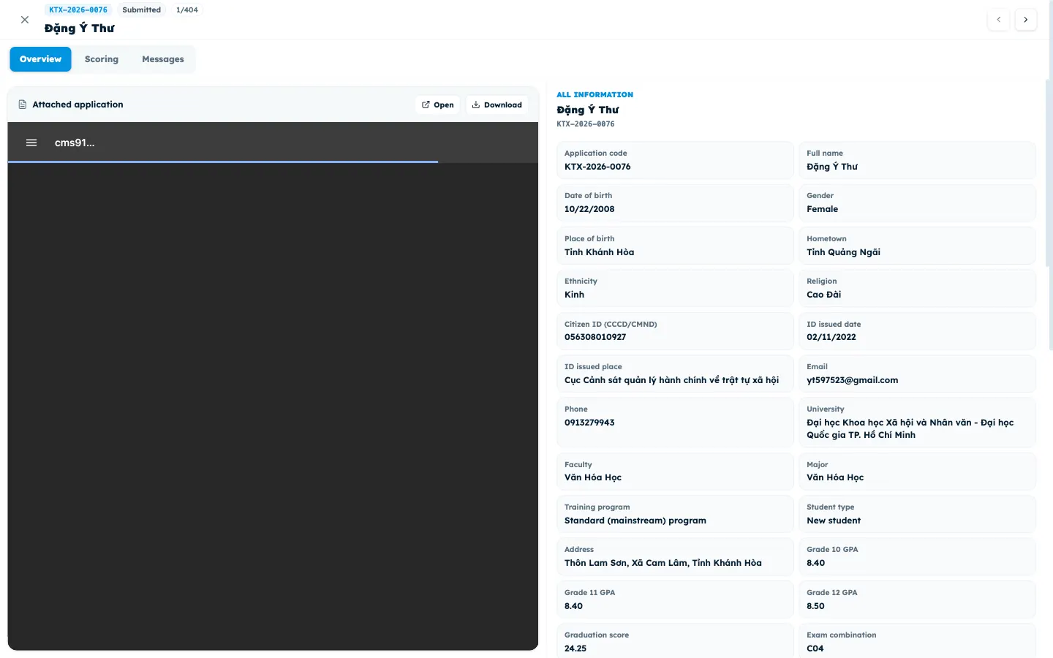Screen dimensions: 1053x658
Task: Select Religion value Cao Đài
Action: coord(823,295)
